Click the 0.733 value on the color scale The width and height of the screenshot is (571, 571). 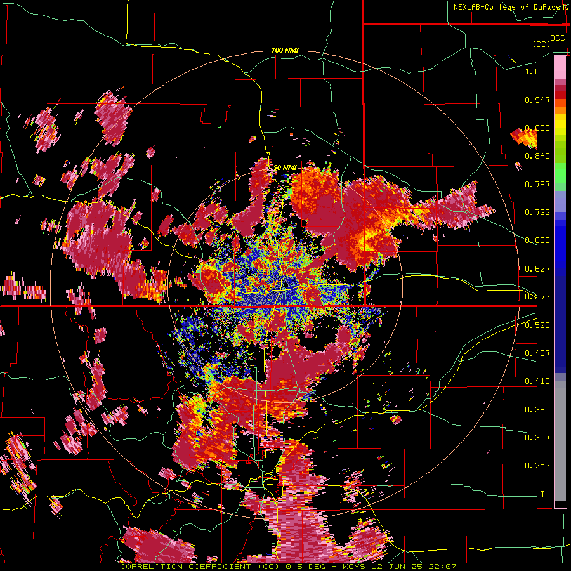537,213
